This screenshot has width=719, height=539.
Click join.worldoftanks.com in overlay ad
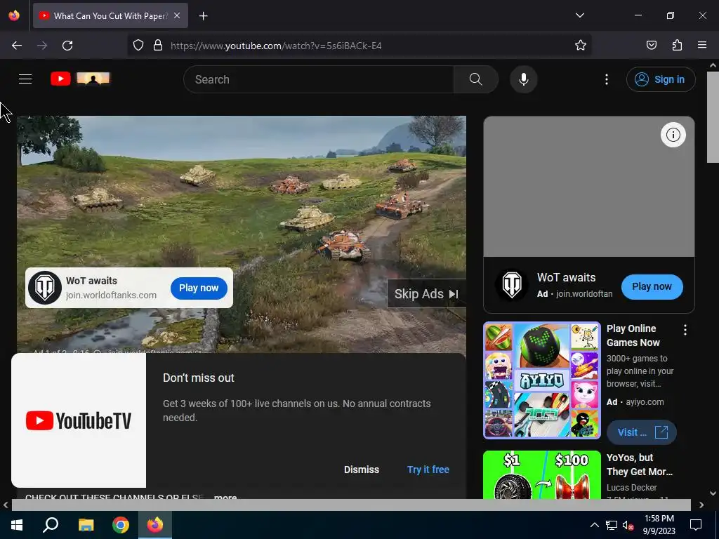tap(111, 295)
